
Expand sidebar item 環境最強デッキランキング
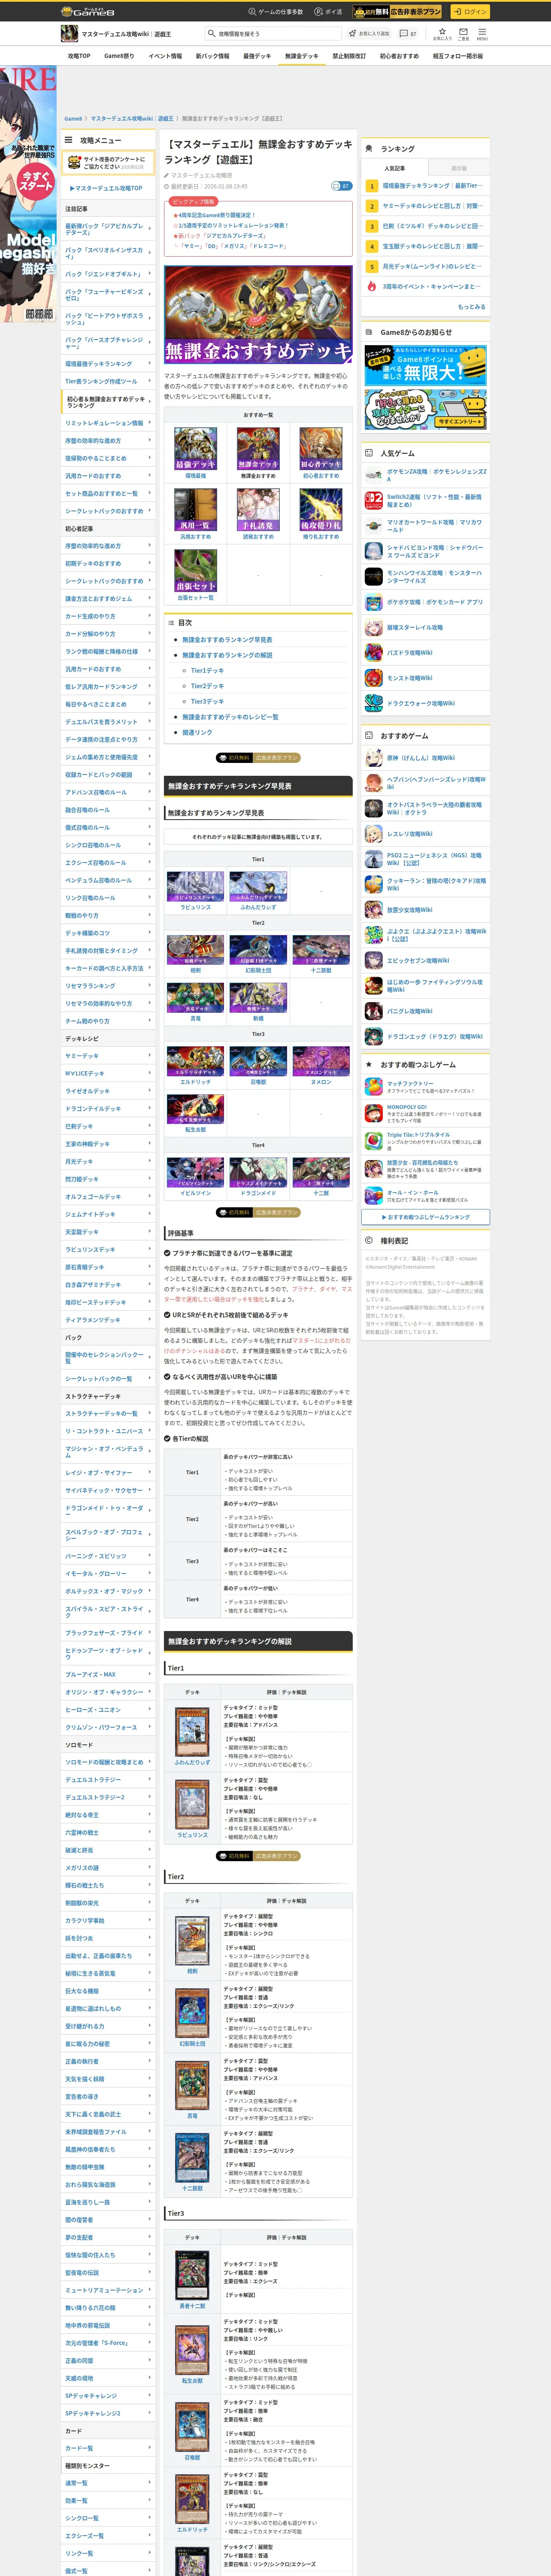[108, 364]
